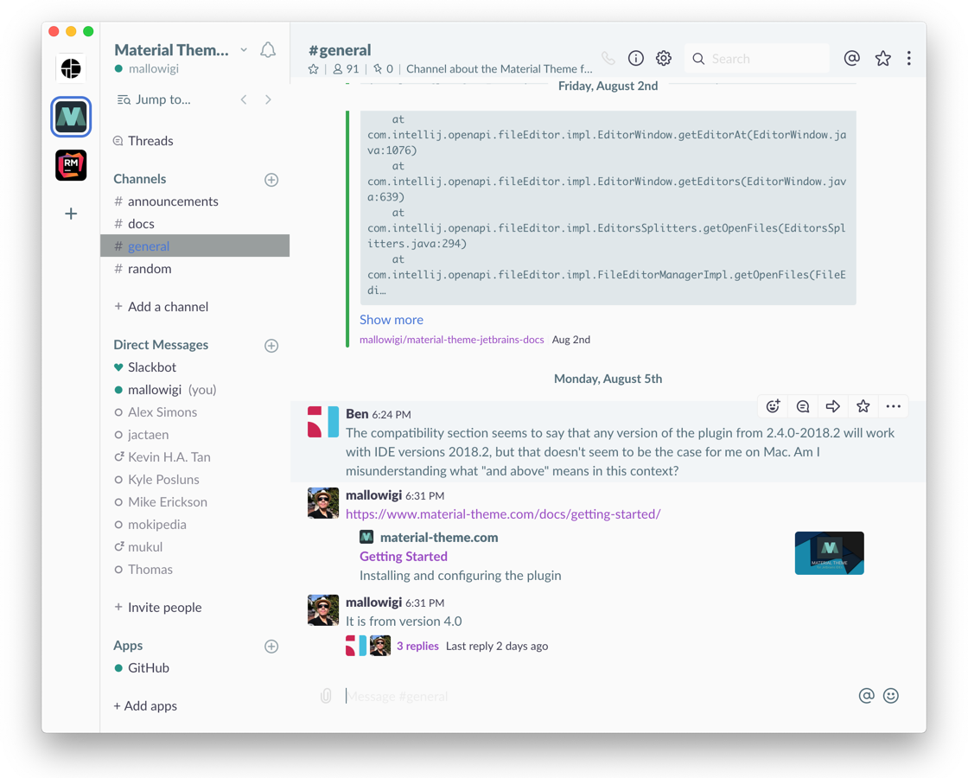The image size is (968, 778).
Task: Open the Threads view
Action: pyautogui.click(x=143, y=141)
